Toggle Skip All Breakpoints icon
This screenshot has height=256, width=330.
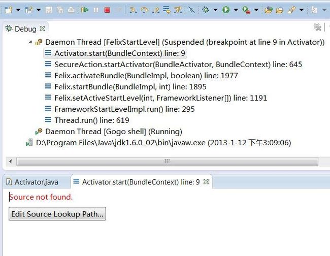(191, 10)
